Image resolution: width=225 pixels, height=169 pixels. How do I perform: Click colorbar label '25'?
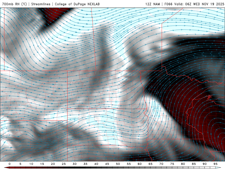point(64,164)
